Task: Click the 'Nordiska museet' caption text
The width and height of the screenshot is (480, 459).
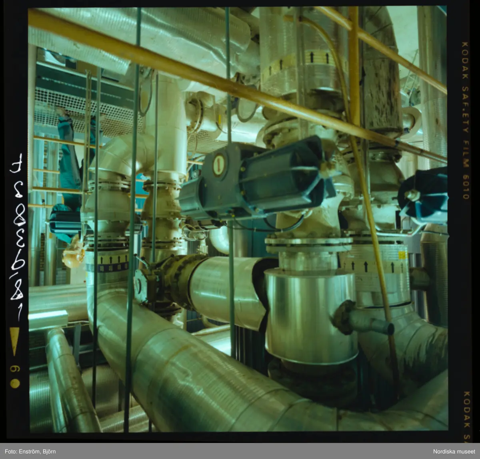Action: pos(452,451)
